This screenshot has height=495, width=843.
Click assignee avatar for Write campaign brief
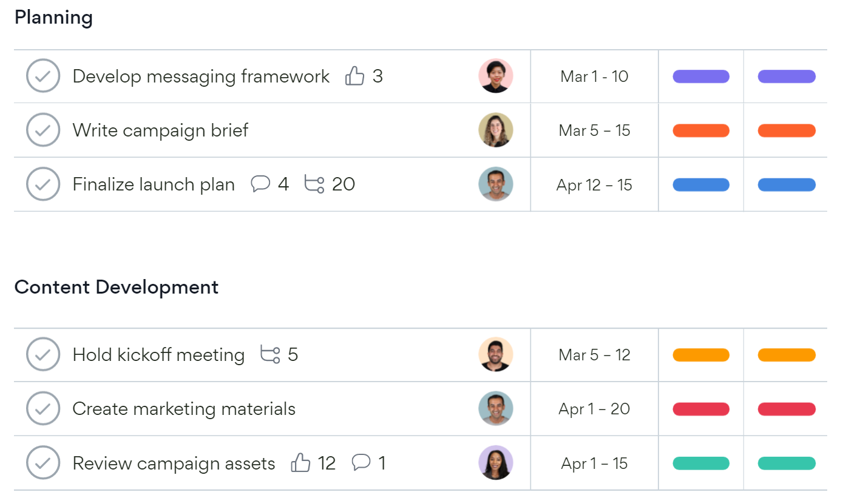click(495, 130)
